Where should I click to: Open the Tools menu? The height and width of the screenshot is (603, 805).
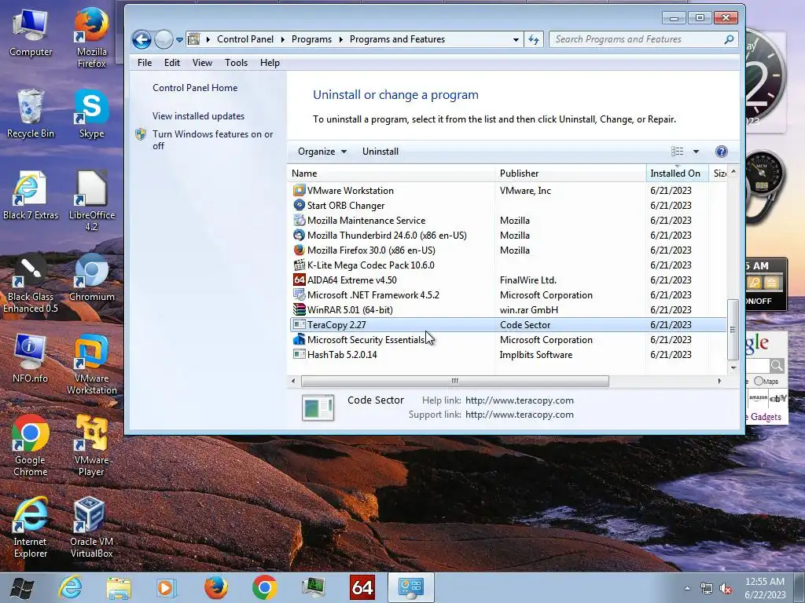click(x=236, y=63)
